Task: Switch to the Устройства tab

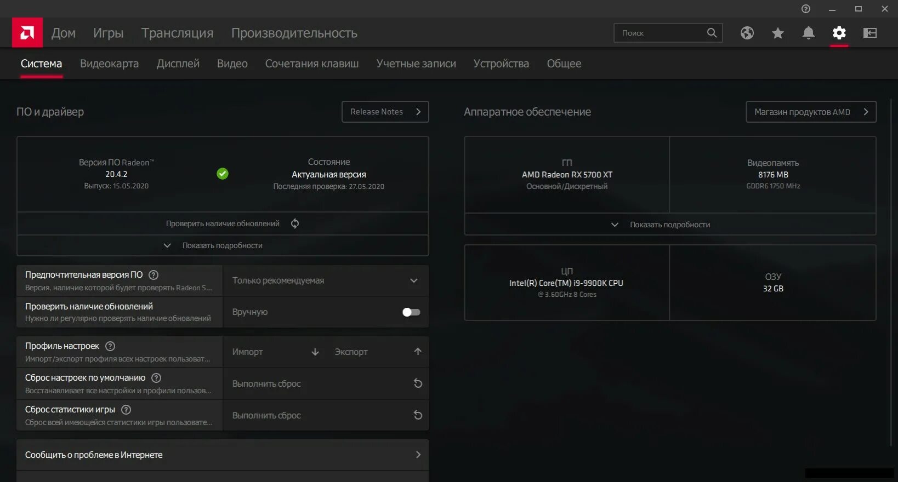Action: pos(501,64)
